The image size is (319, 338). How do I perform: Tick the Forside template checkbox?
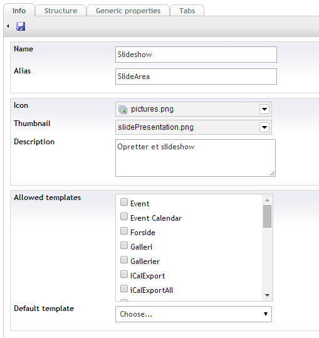click(x=124, y=231)
